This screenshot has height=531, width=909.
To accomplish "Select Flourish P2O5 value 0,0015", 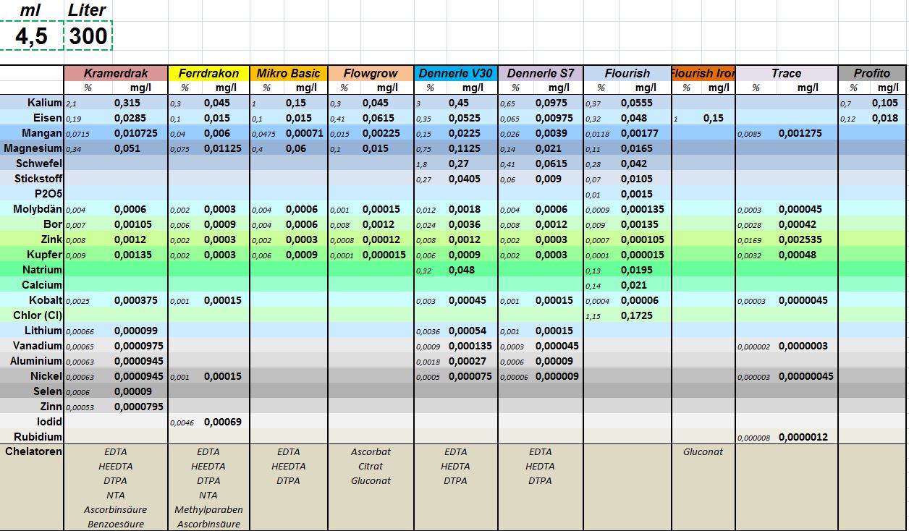I will click(637, 194).
